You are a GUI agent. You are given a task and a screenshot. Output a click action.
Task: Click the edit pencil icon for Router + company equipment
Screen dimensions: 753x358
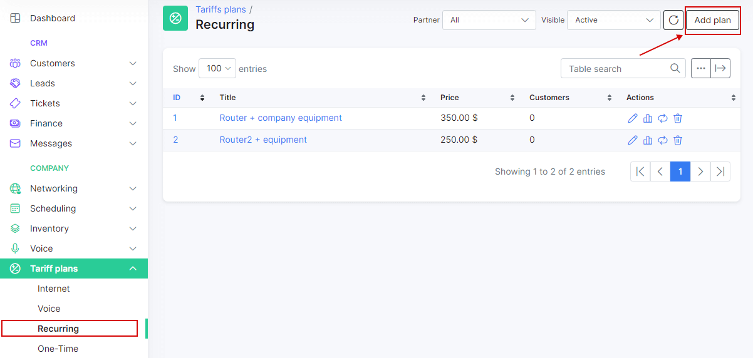click(632, 118)
